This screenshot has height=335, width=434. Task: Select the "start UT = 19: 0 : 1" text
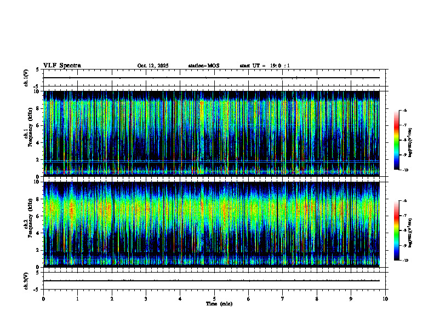[x=265, y=66]
